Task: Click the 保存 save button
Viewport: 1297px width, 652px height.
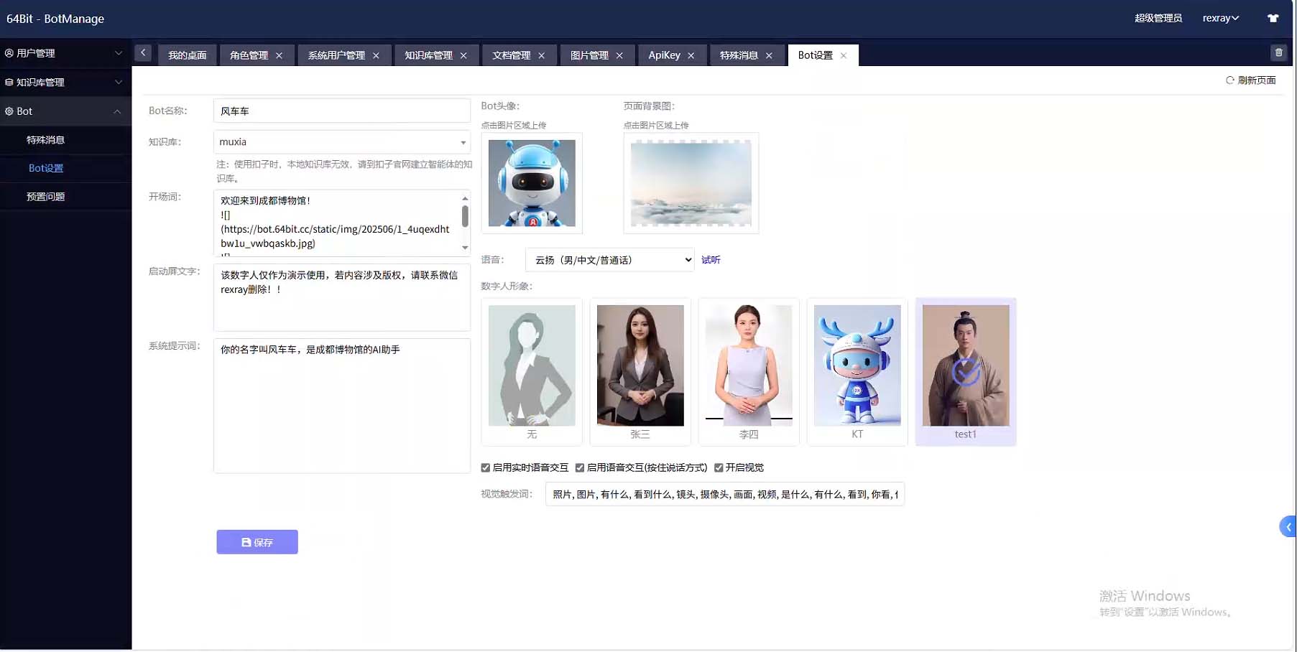Action: pyautogui.click(x=257, y=542)
